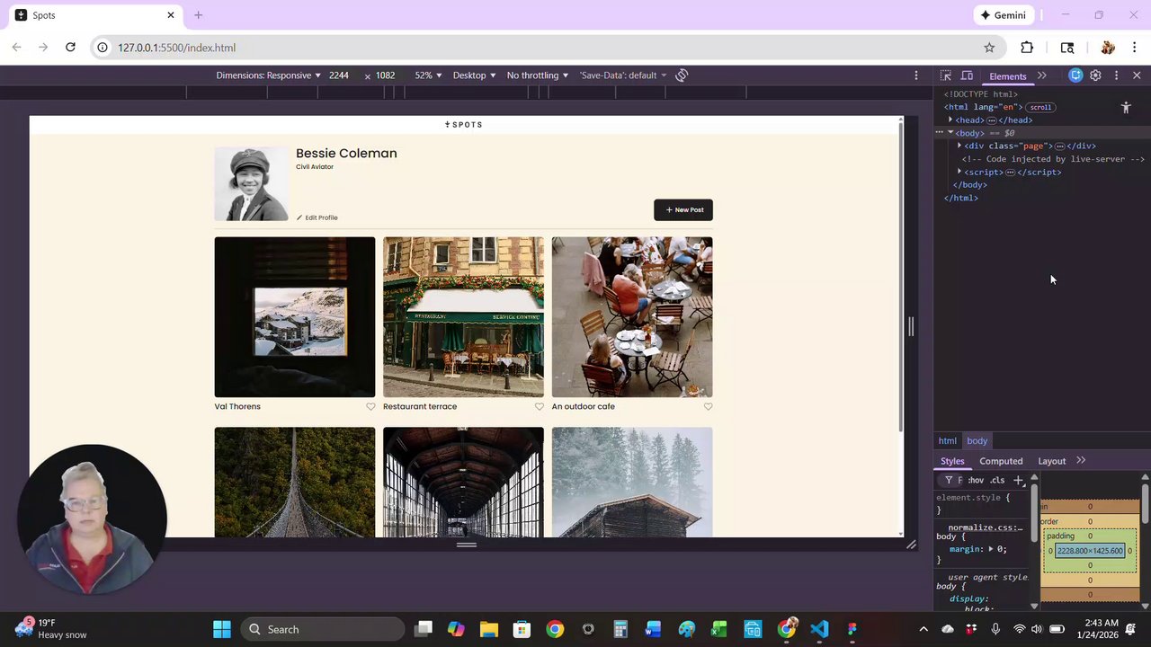1151x647 pixels.
Task: Like the An outdoor cafe card
Action: [708, 406]
